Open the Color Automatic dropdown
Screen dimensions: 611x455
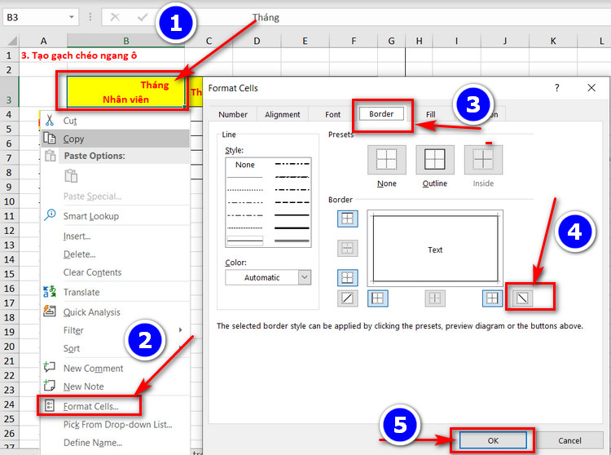coord(305,277)
